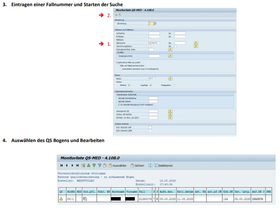This screenshot has width=280, height=208.
Task: Open multiple selection for Fallnummer
Action: pos(196,43)
